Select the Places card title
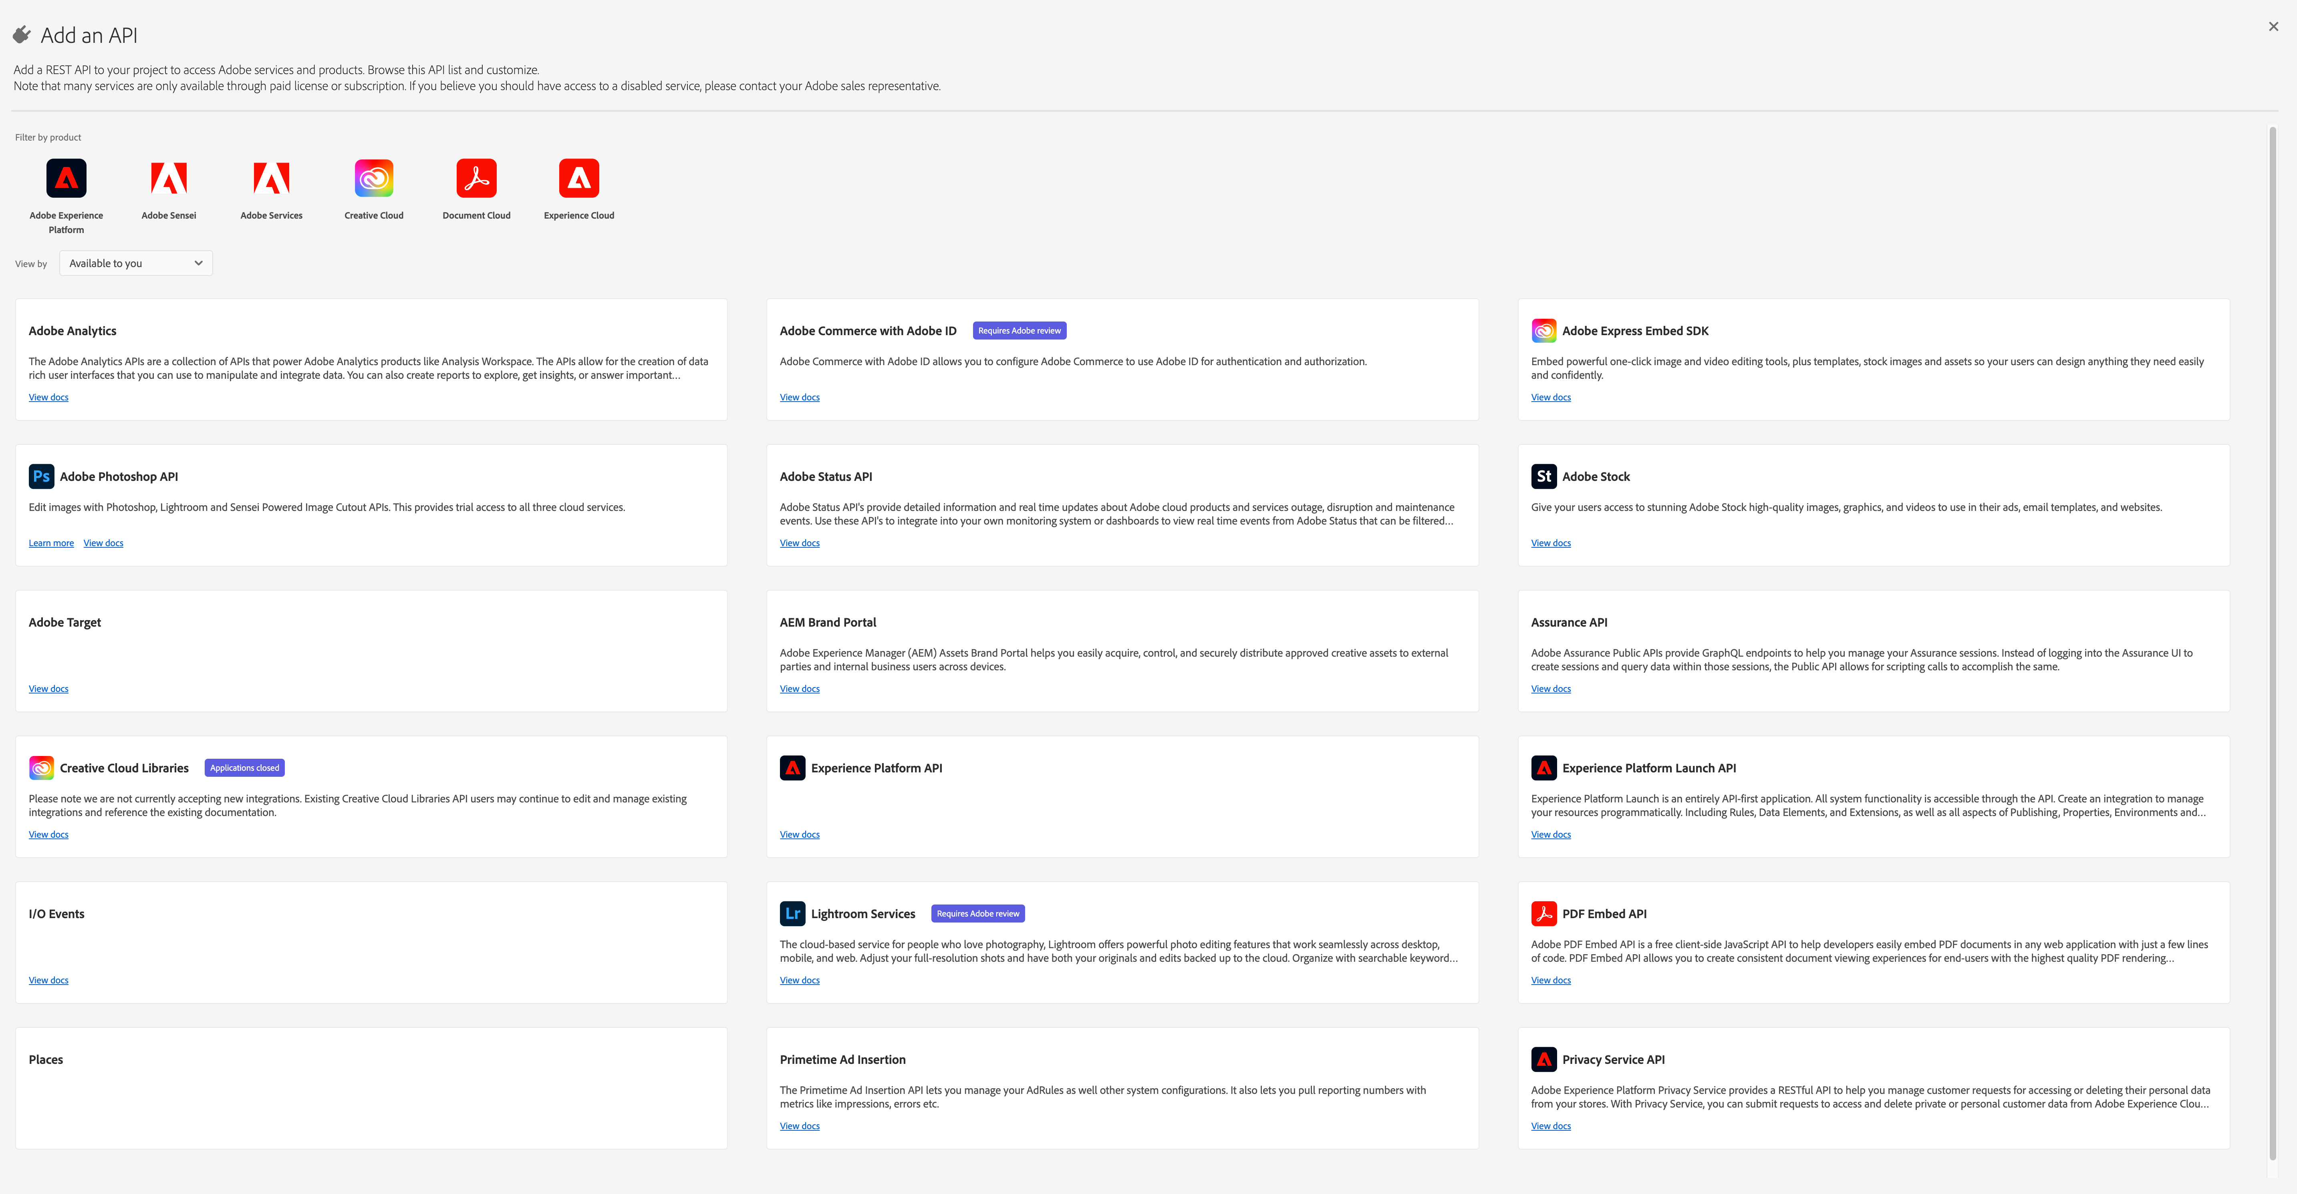Screen dimensions: 2297x1194 46,1059
